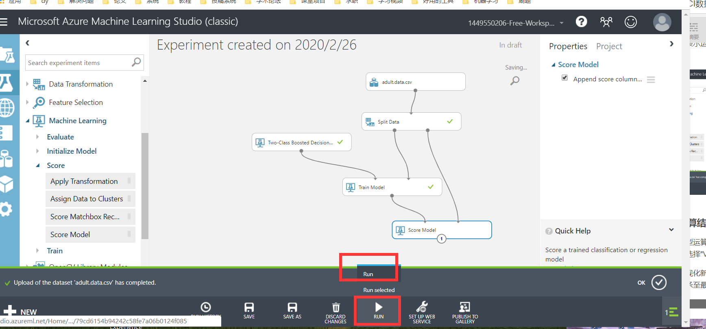Collapse the Machine Learning category
The image size is (706, 329).
pos(27,121)
